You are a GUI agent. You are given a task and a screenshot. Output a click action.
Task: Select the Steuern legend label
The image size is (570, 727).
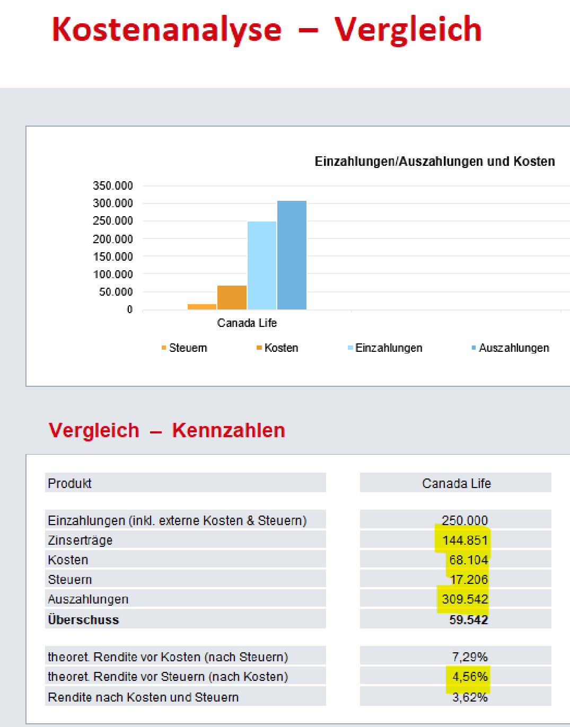[188, 348]
